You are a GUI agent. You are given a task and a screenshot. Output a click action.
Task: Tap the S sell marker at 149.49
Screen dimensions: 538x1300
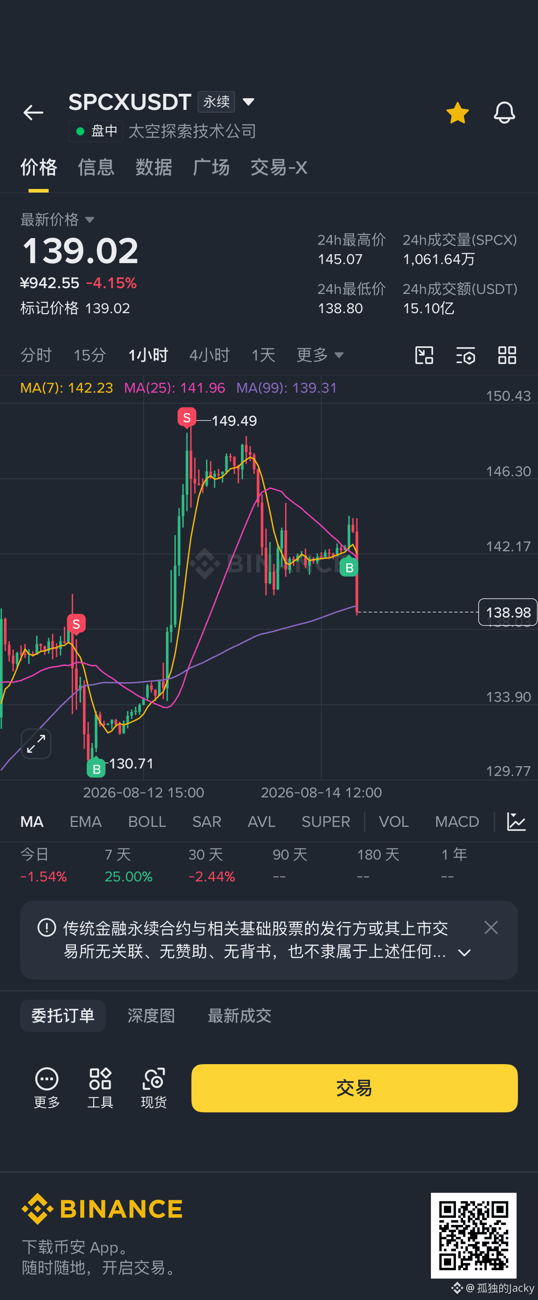tap(187, 418)
